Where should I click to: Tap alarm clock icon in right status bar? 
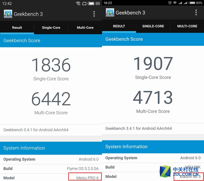pos(170,3)
